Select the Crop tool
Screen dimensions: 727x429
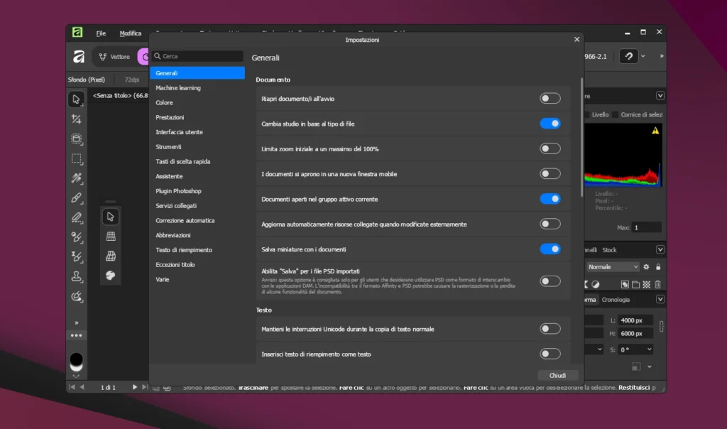point(76,119)
